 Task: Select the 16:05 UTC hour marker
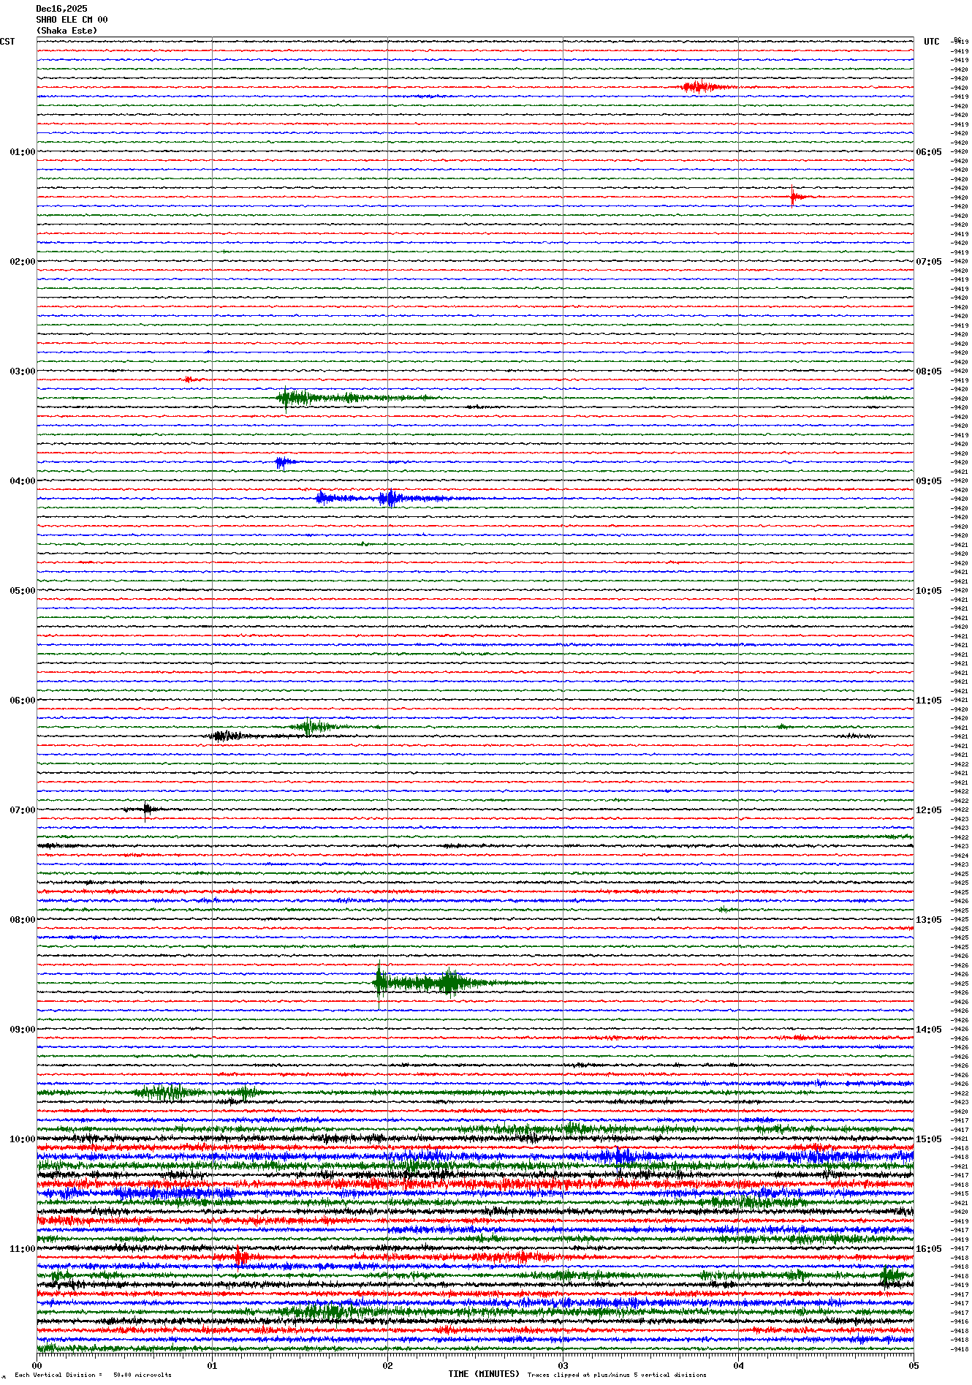pos(929,1249)
